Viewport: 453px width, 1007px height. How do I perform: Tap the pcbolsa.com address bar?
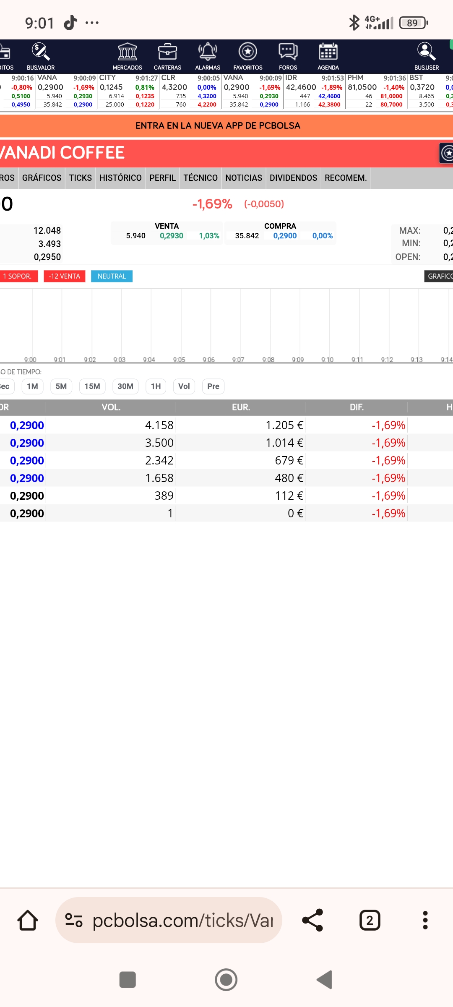pyautogui.click(x=169, y=920)
